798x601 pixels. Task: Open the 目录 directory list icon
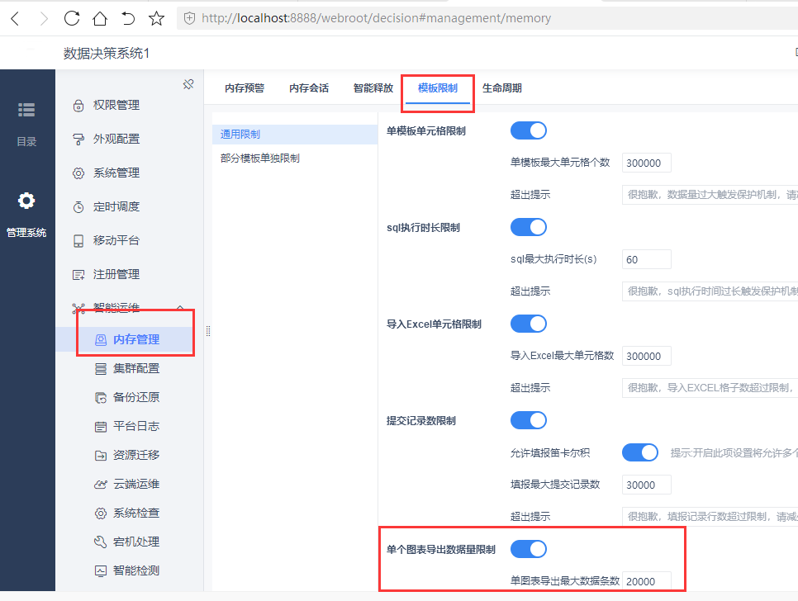point(26,110)
